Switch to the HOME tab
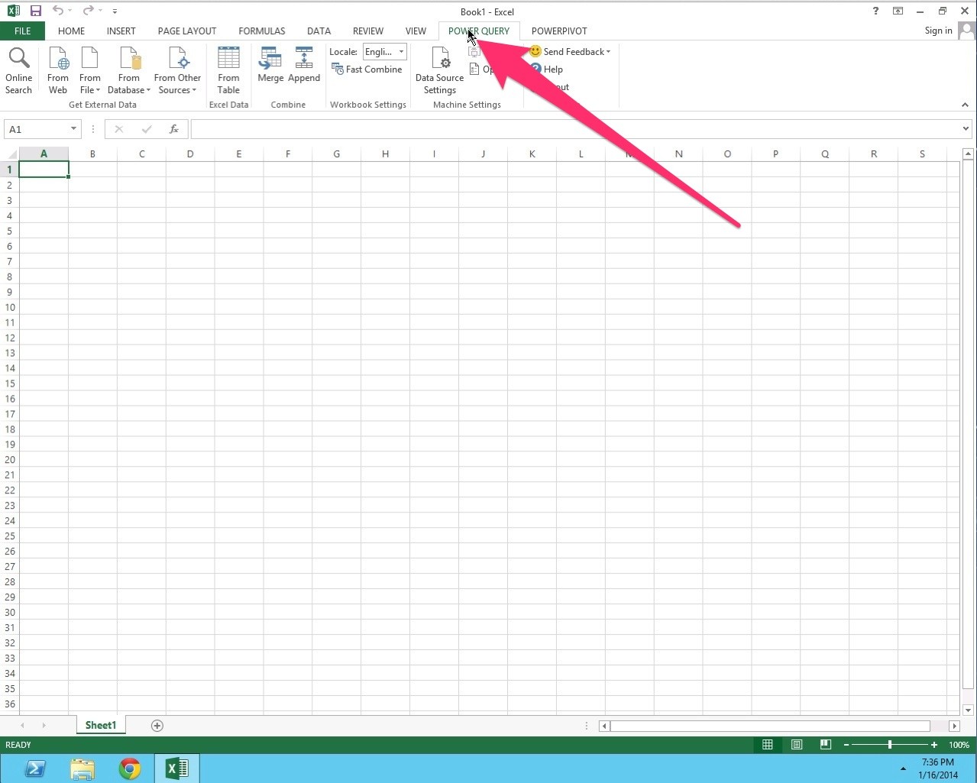Viewport: 977px width, 783px height. pos(71,31)
